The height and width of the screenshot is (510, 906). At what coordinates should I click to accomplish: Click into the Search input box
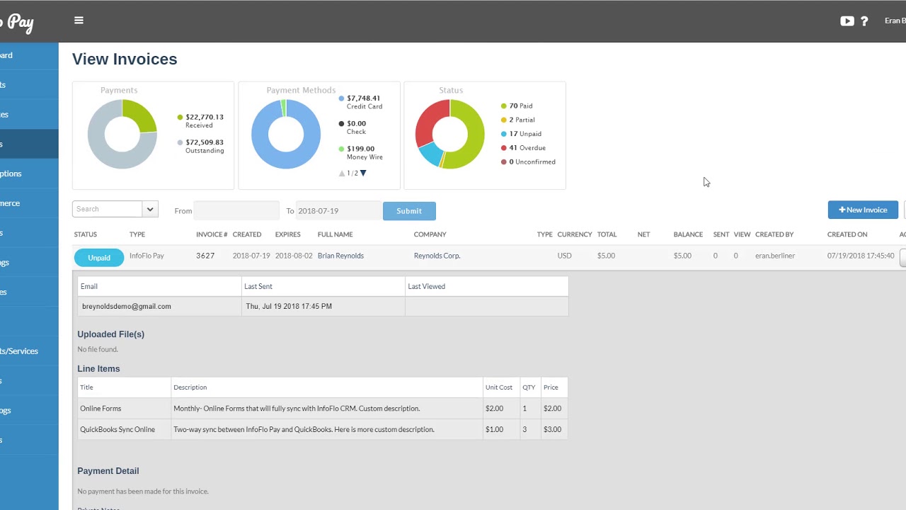pyautogui.click(x=107, y=209)
